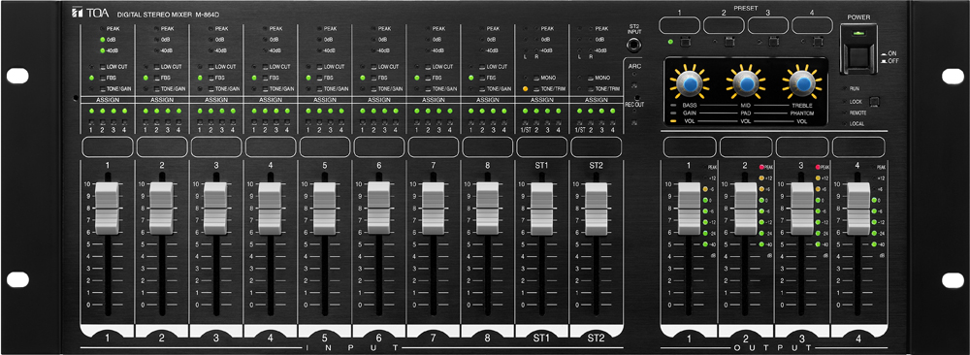The height and width of the screenshot is (355, 970).
Task: Click the name plate above output fader 4
Action: click(858, 147)
